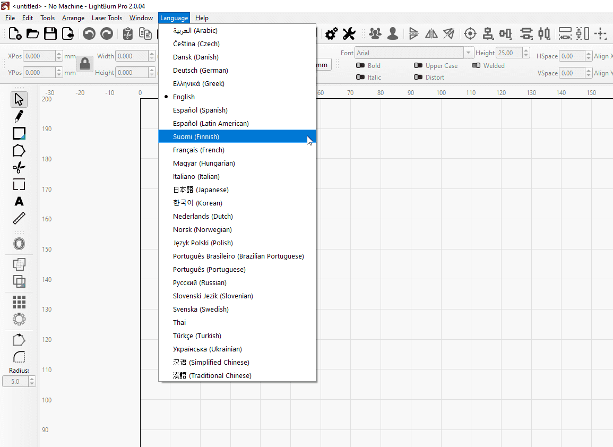Click the Radius value field
The image size is (613, 447).
[15, 381]
